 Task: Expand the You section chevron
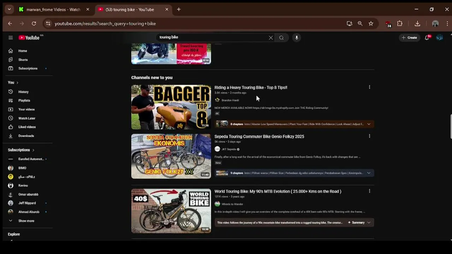[17, 83]
